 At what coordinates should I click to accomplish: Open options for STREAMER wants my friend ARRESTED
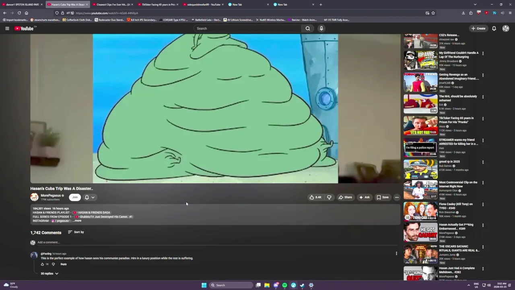click(483, 140)
